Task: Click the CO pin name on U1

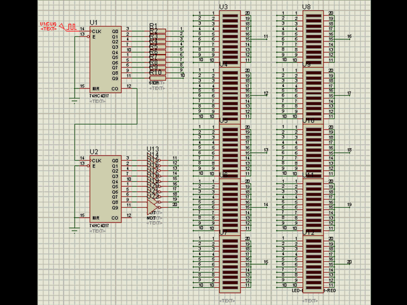Action: click(x=115, y=89)
